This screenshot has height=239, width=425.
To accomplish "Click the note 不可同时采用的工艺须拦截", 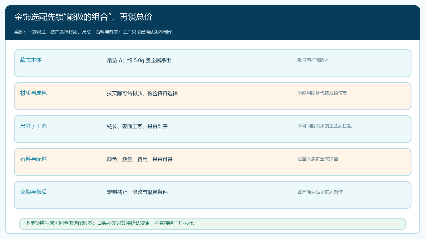I will (x=325, y=126).
